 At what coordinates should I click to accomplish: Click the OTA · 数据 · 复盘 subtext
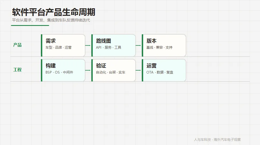pos(160,72)
